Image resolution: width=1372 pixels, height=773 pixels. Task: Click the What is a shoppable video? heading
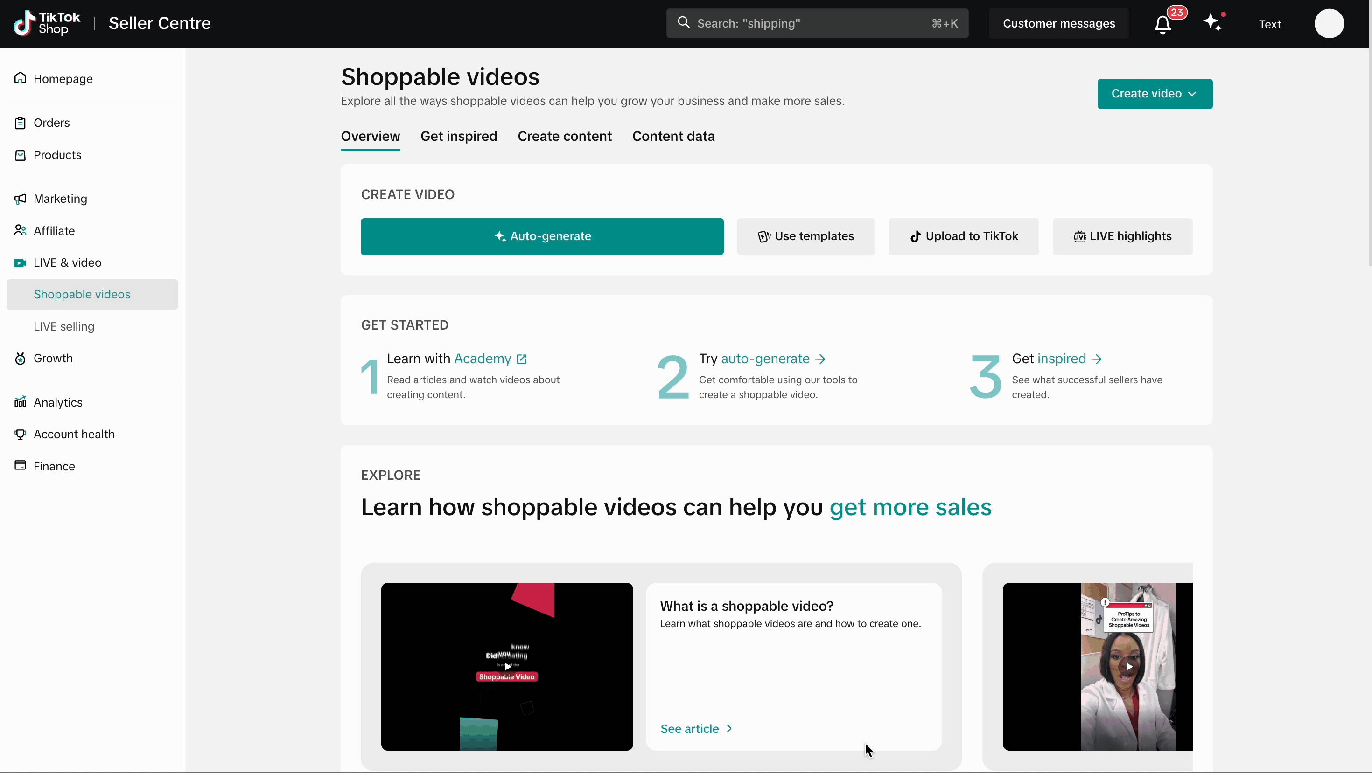pyautogui.click(x=747, y=606)
